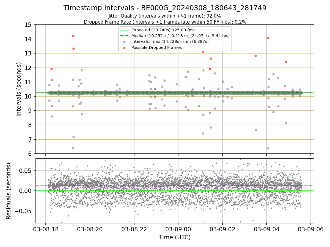
Task: Click the red dropped-frame point near 03-09 03:30 at 12.8 seconds
Action: (255, 56)
